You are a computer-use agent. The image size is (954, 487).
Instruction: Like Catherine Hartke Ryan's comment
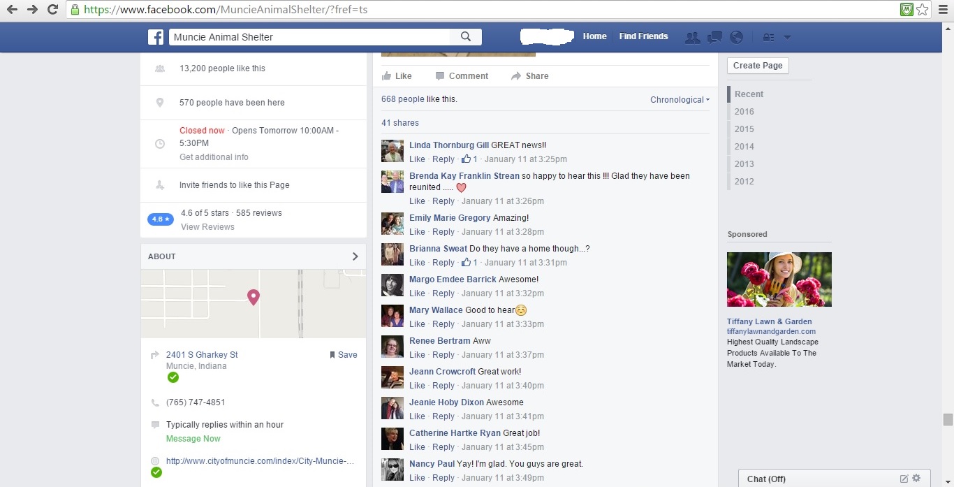[417, 447]
